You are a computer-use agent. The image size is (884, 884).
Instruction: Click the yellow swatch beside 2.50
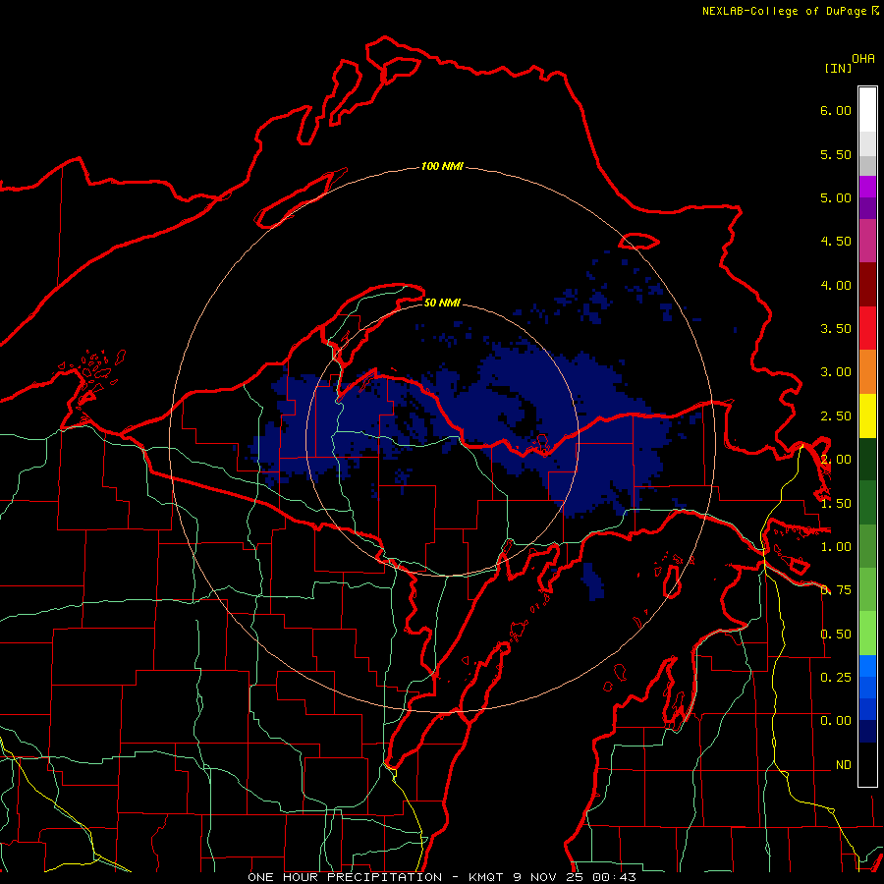(x=867, y=415)
